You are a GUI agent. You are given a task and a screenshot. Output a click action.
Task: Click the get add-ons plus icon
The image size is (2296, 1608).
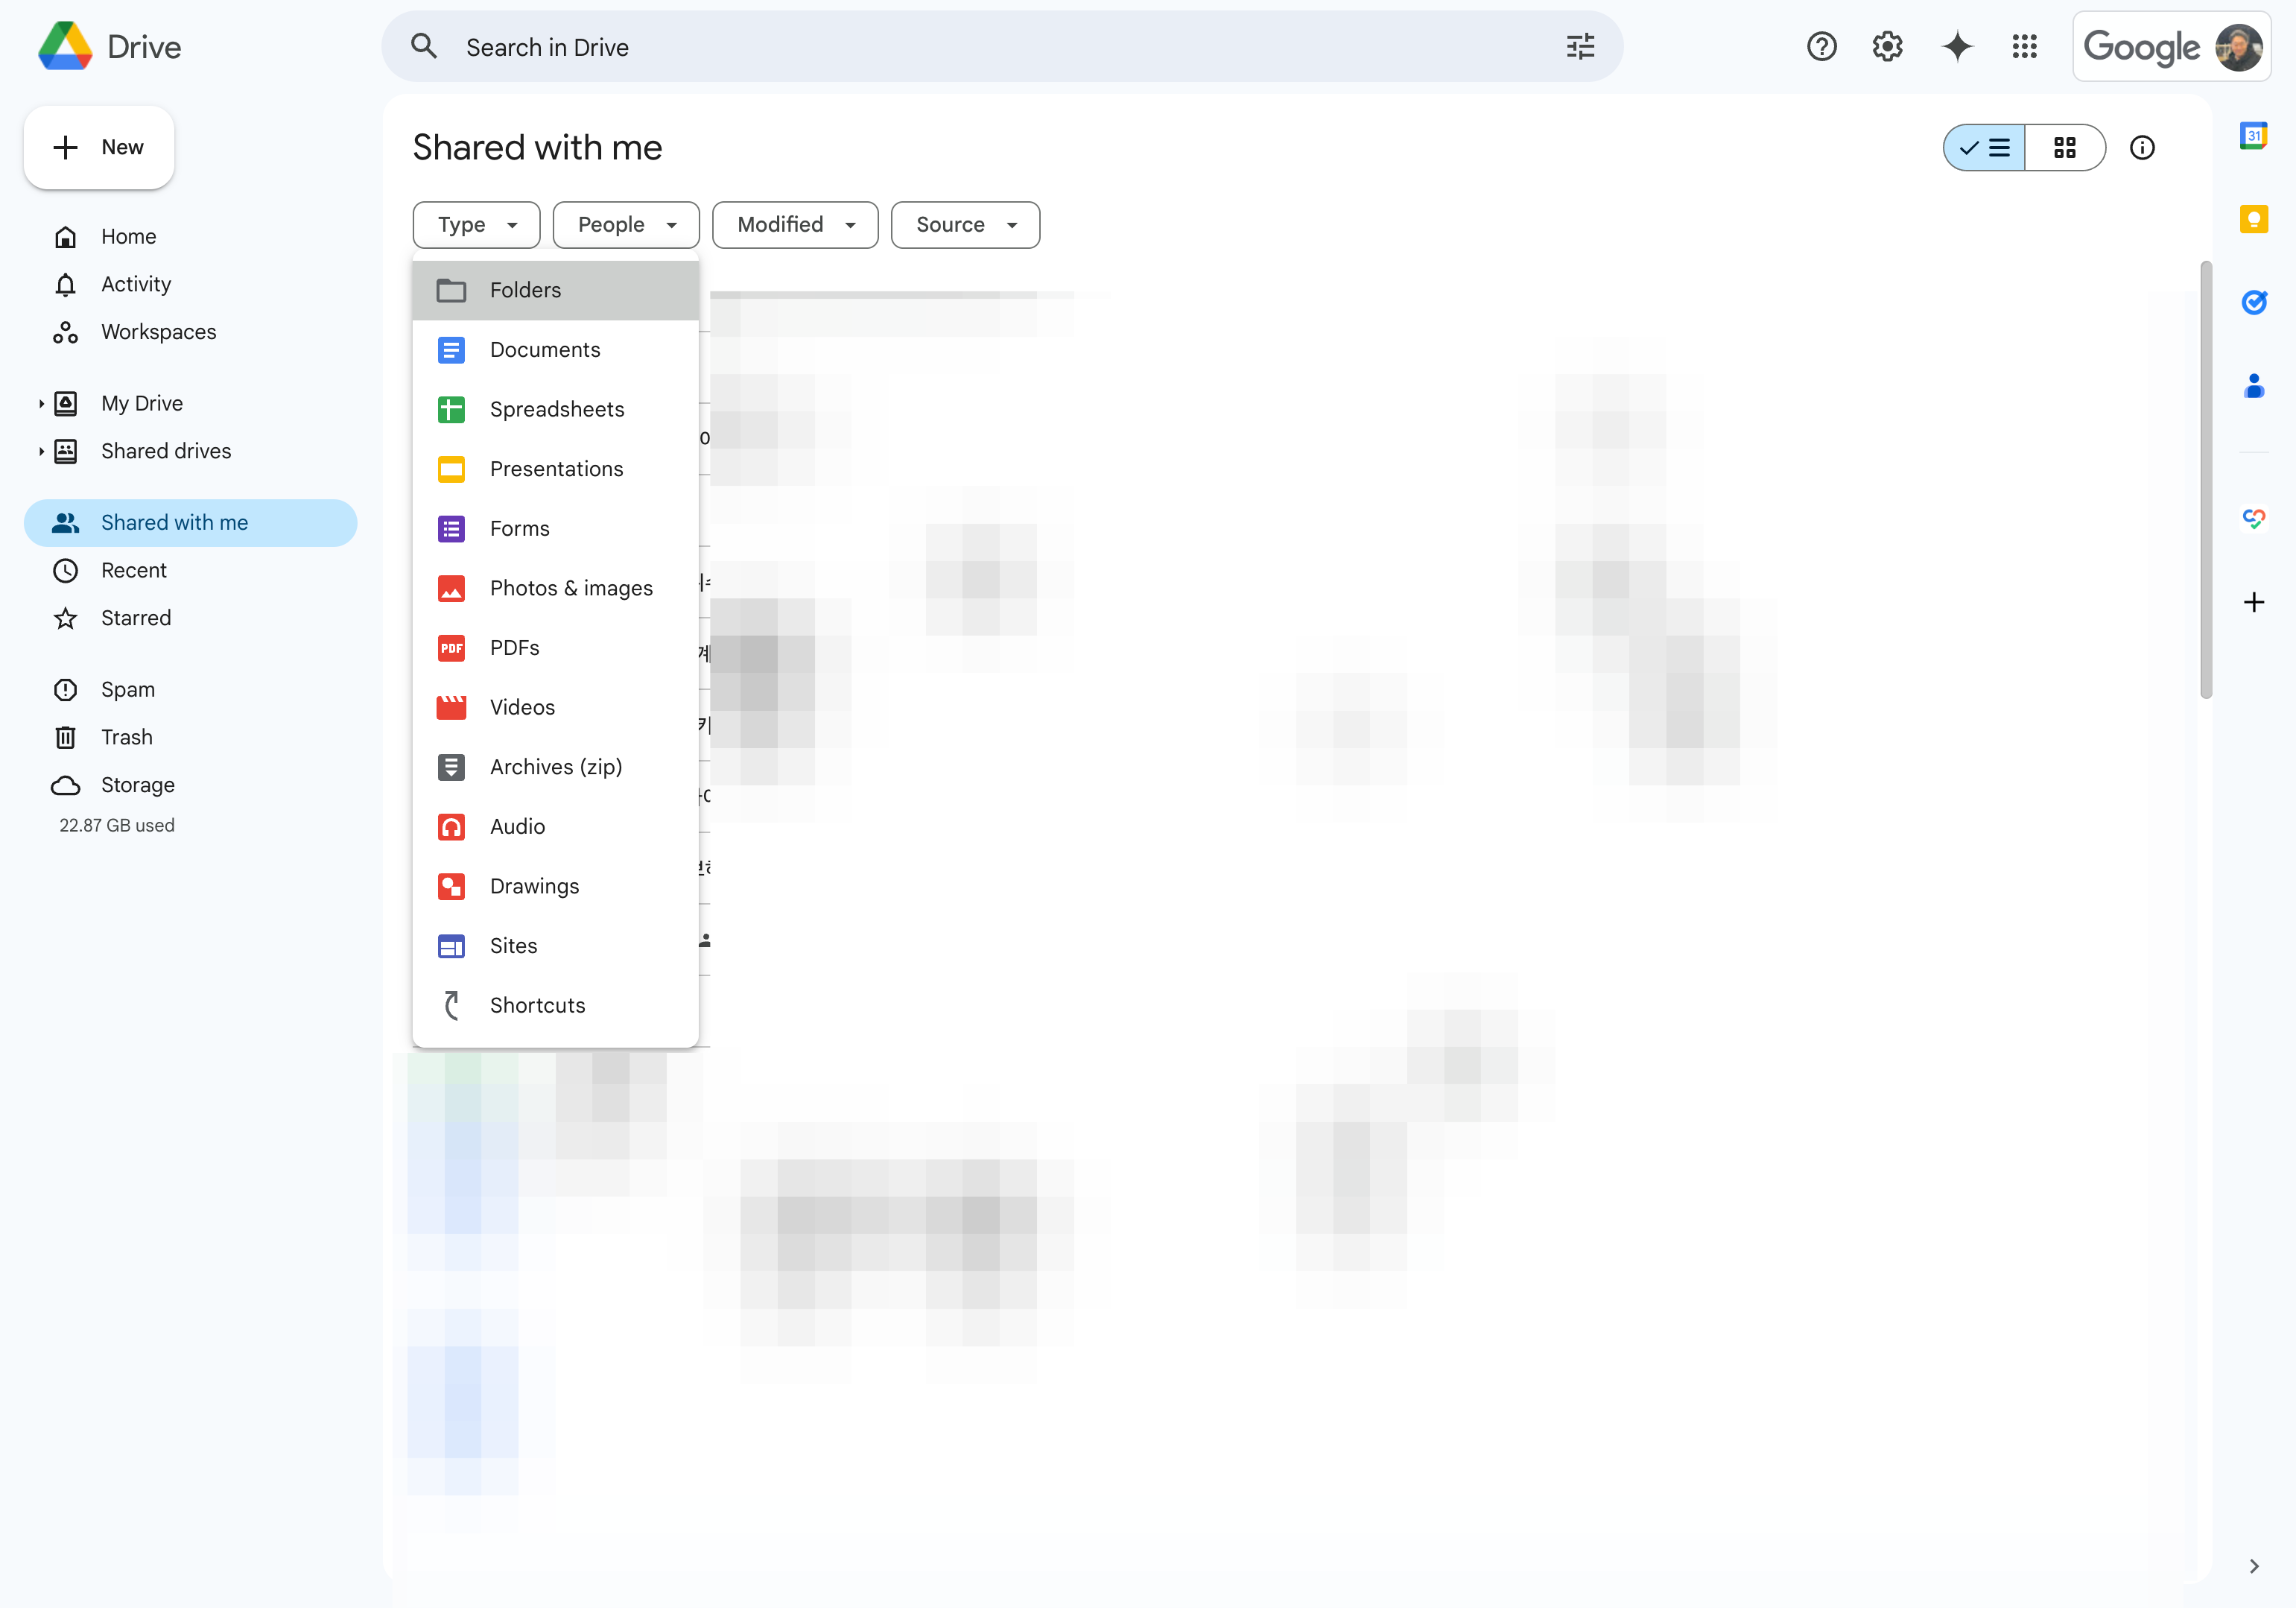coord(2253,602)
